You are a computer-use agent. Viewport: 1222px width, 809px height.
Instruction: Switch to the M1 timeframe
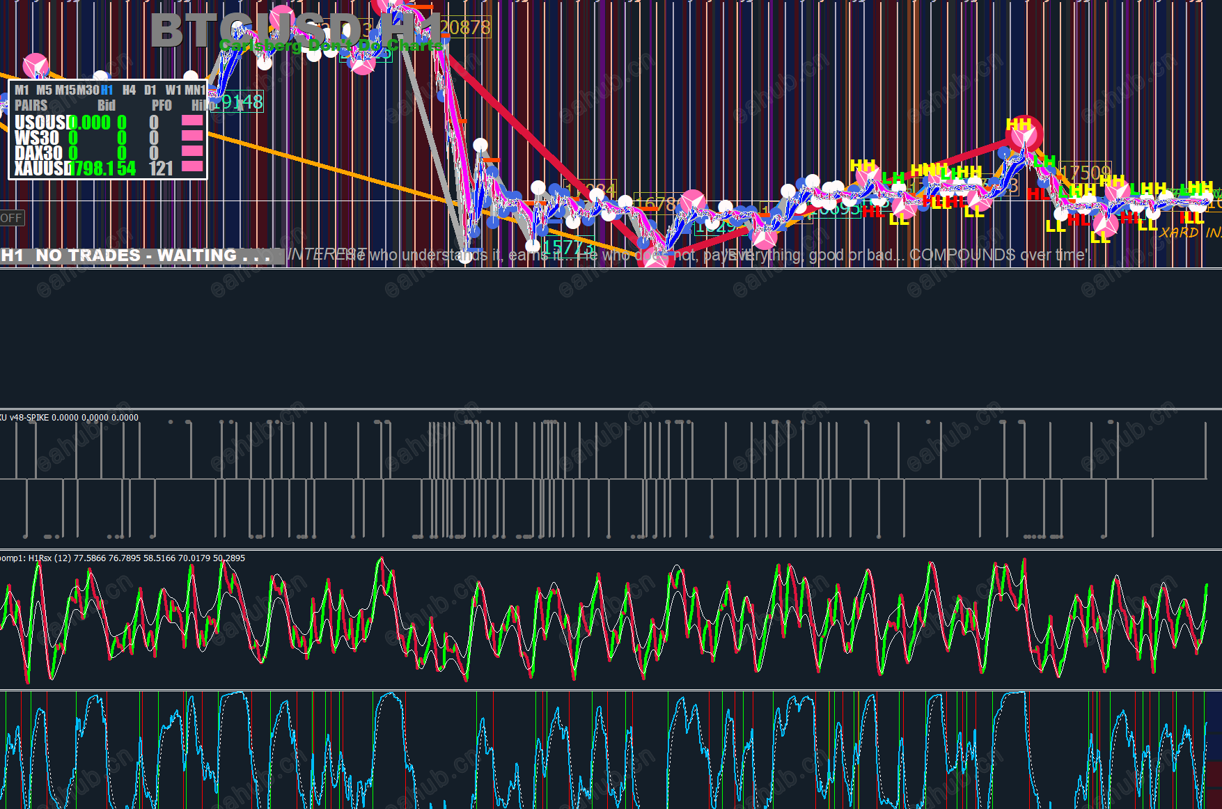[x=22, y=90]
